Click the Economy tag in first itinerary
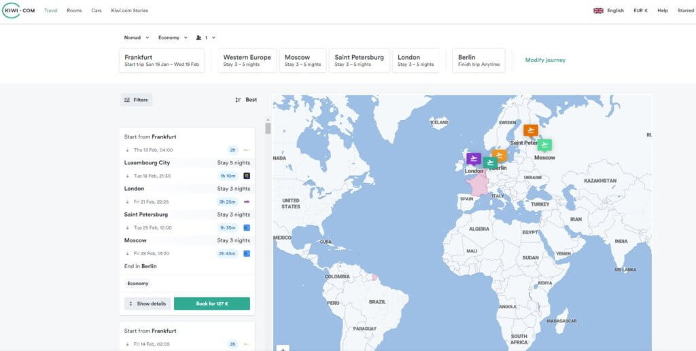 pyautogui.click(x=137, y=284)
